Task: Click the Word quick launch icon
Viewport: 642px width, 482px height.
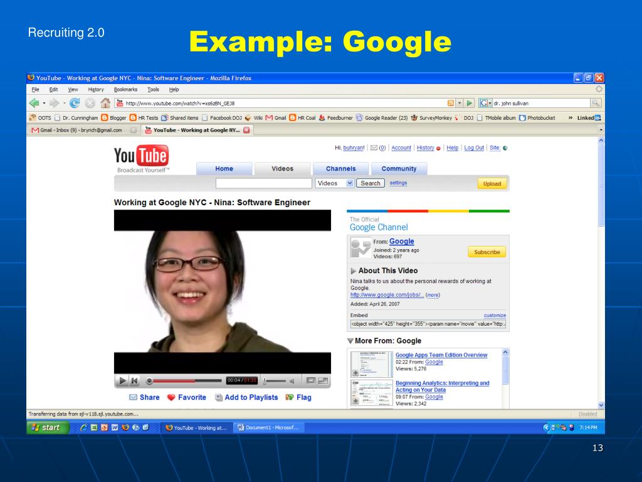Action: pos(115,427)
